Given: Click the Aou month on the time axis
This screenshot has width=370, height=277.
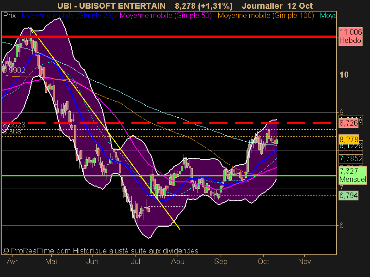Looking at the screenshot, I should (178, 261).
